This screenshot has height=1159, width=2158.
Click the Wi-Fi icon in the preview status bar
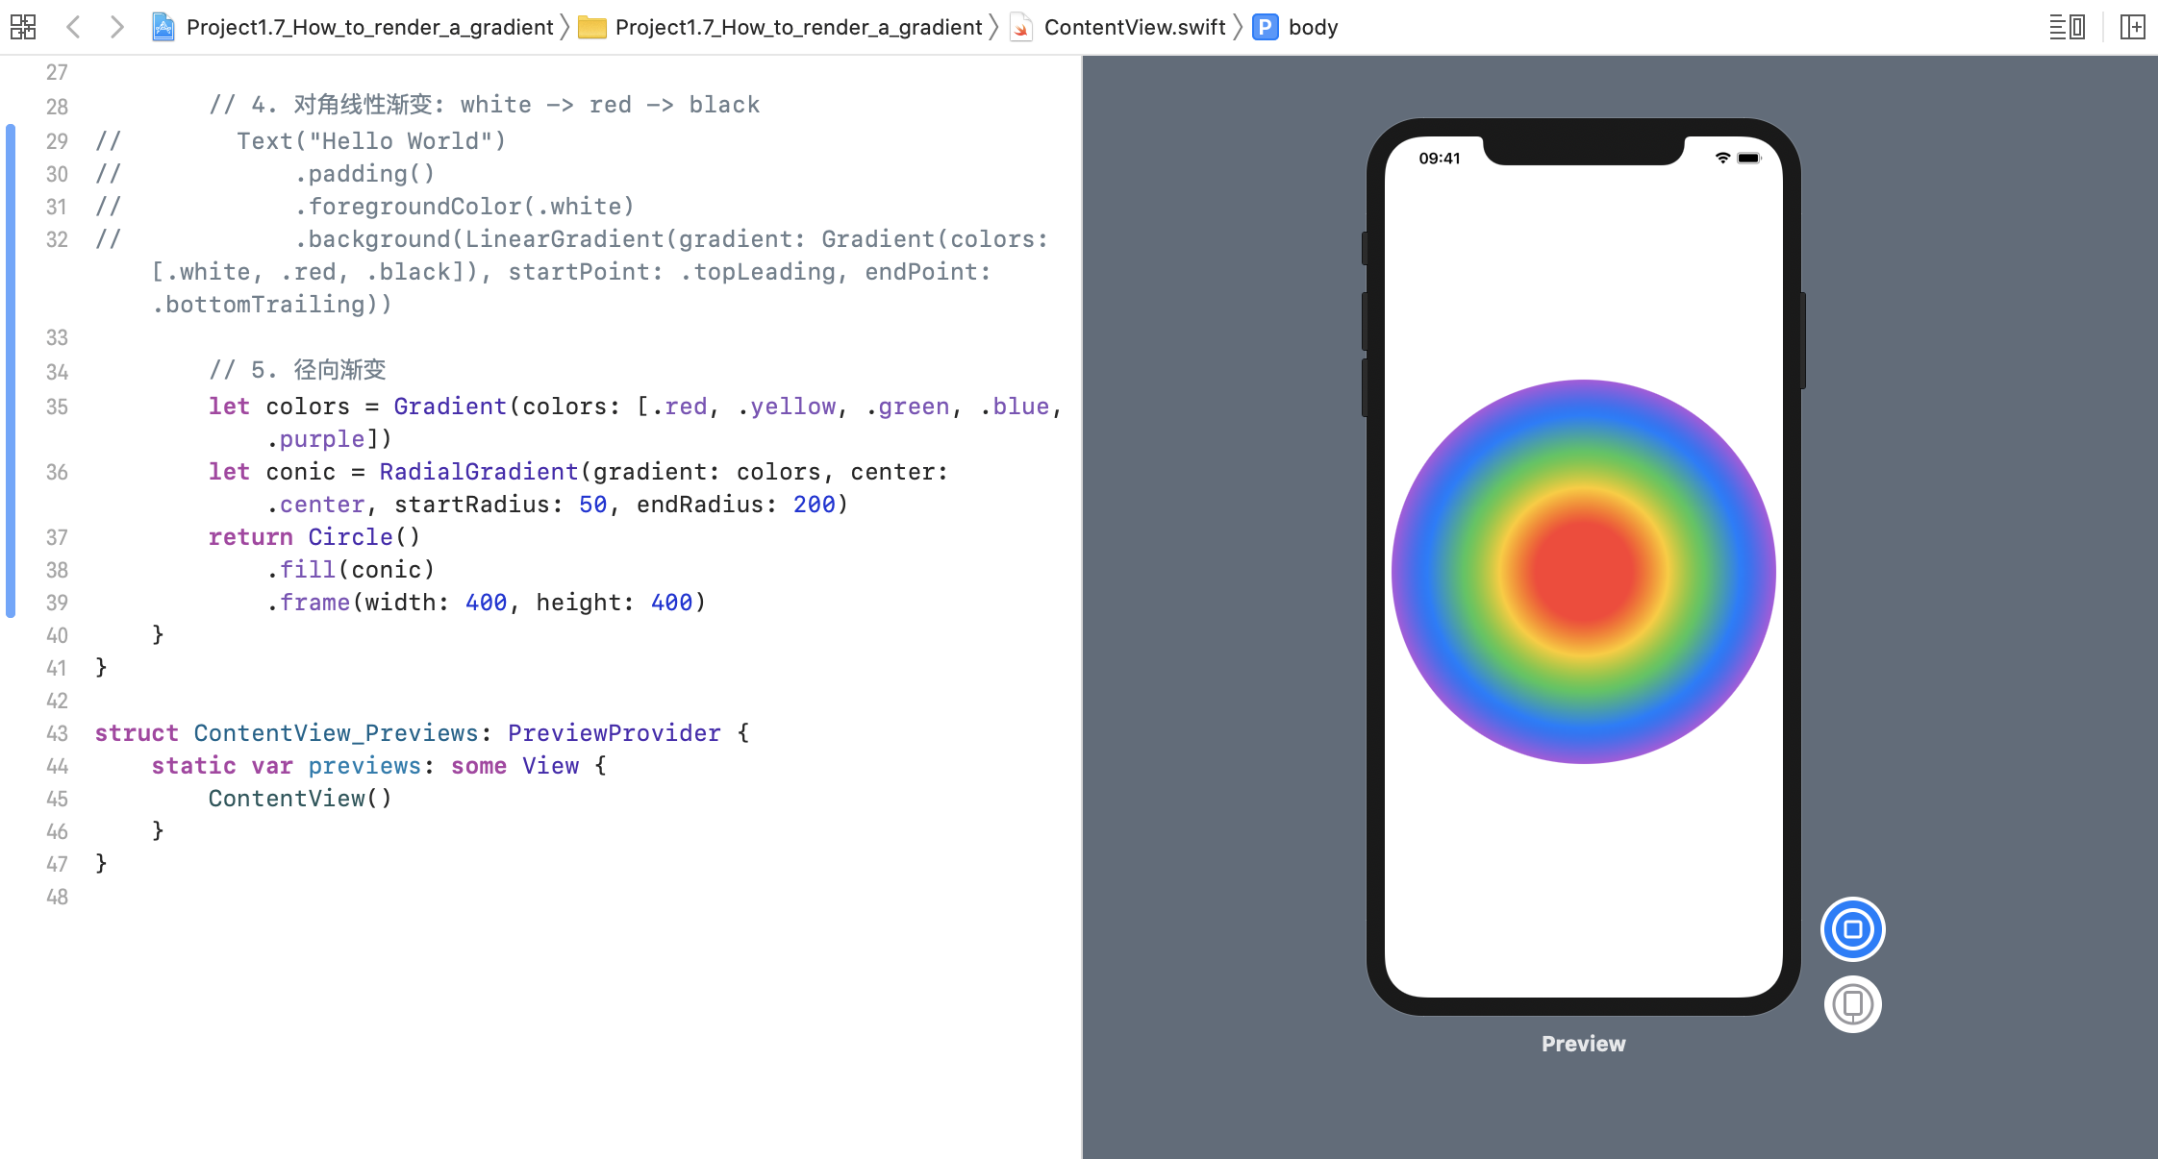(x=1722, y=159)
